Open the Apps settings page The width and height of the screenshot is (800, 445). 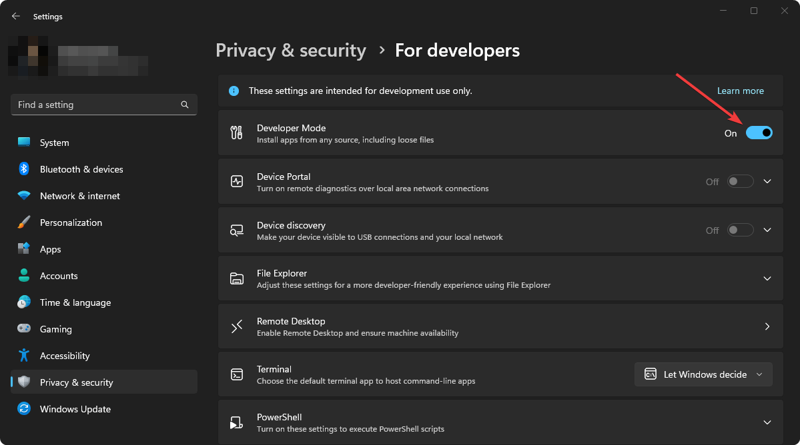point(51,249)
